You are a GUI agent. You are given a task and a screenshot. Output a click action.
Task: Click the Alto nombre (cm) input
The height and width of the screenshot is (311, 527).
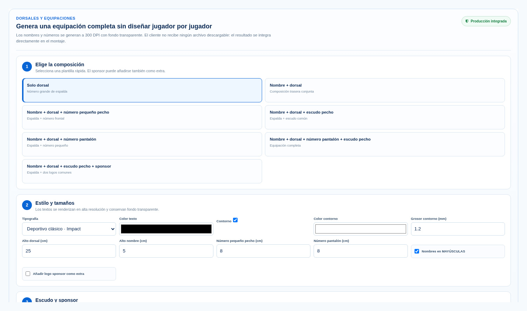pos(166,251)
